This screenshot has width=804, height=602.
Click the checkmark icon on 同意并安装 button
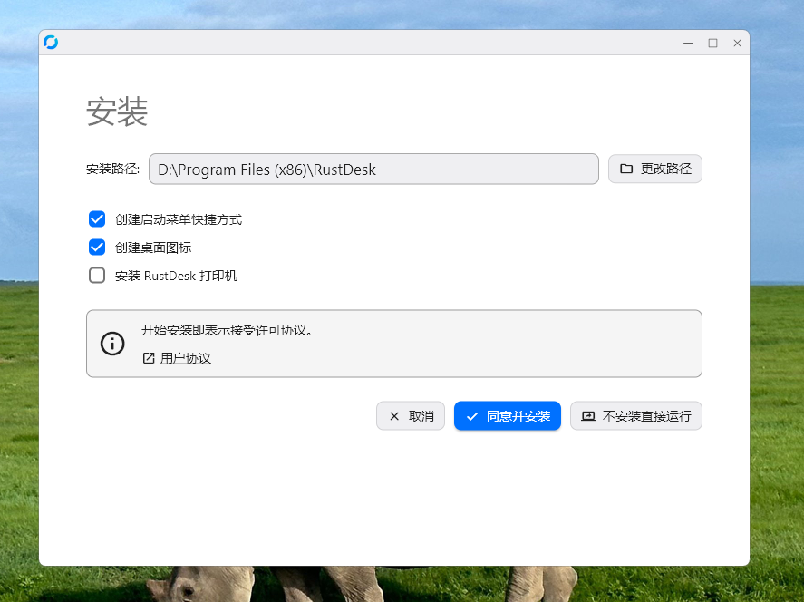pyautogui.click(x=472, y=415)
